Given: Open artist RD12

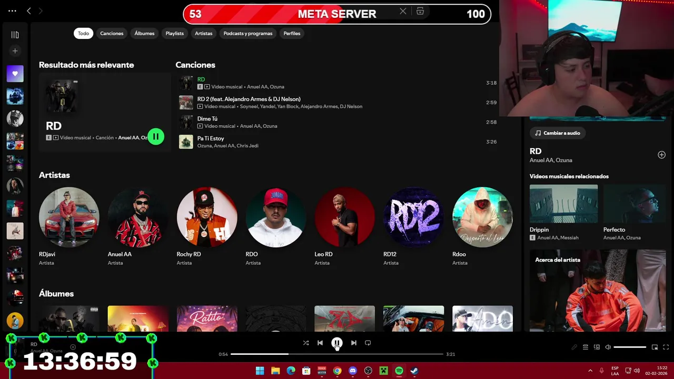Looking at the screenshot, I should coord(414,226).
